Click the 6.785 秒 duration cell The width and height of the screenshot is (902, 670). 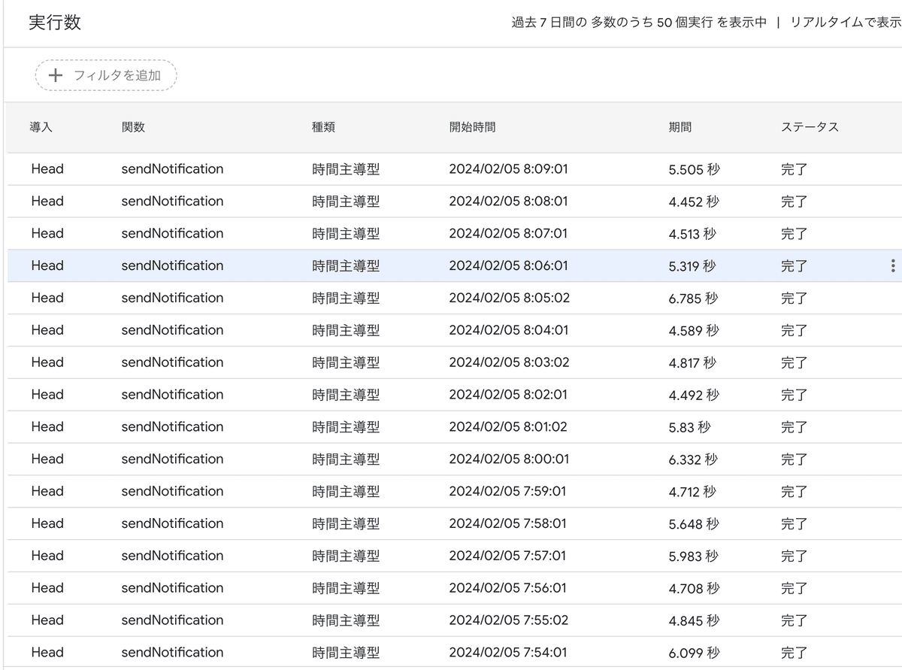point(693,299)
